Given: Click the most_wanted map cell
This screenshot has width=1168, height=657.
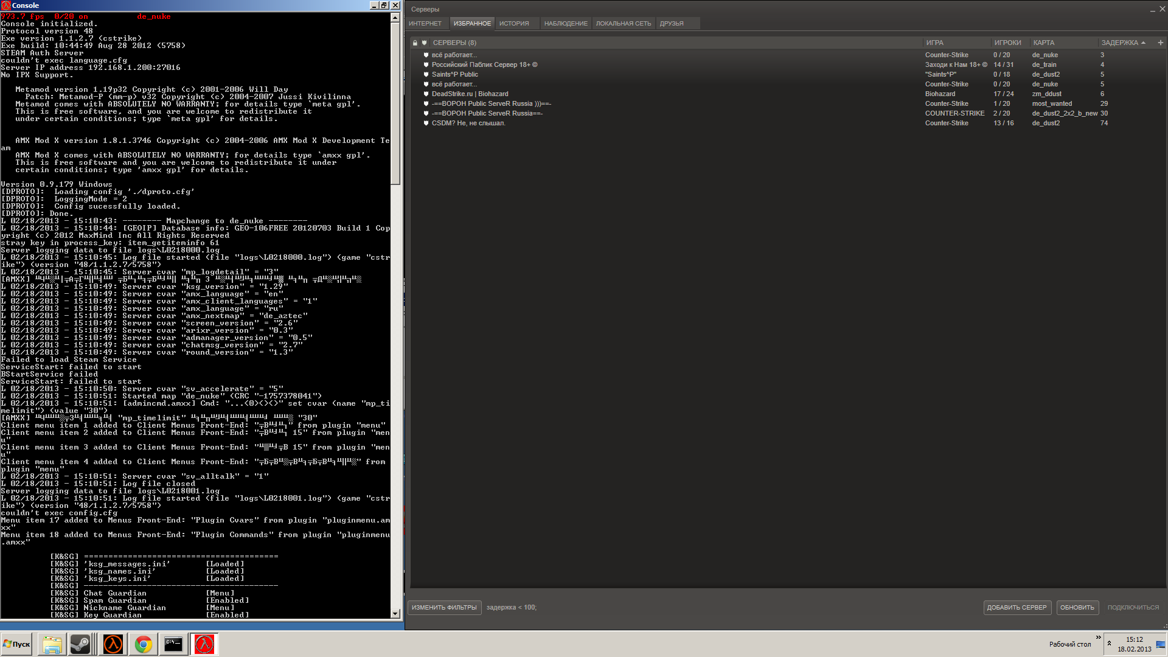Looking at the screenshot, I should click(1052, 103).
